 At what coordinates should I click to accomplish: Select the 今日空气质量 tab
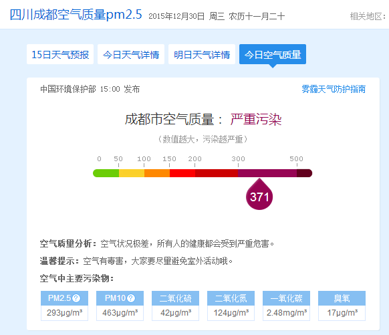point(273,54)
